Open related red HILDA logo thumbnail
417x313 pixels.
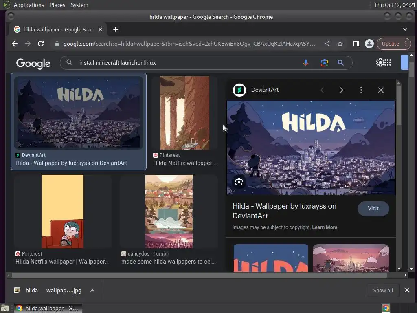point(271,258)
